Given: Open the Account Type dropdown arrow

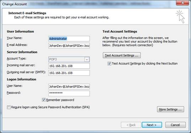Looking at the screenshot, I should coord(87,59).
